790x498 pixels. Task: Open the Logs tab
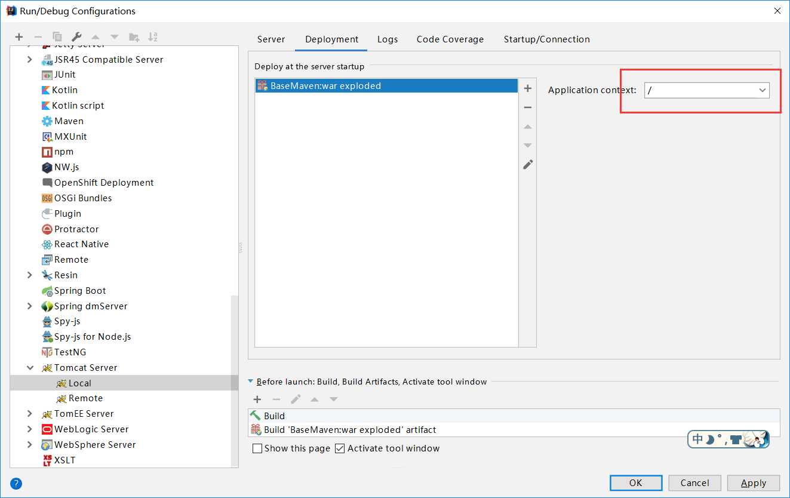pos(388,39)
